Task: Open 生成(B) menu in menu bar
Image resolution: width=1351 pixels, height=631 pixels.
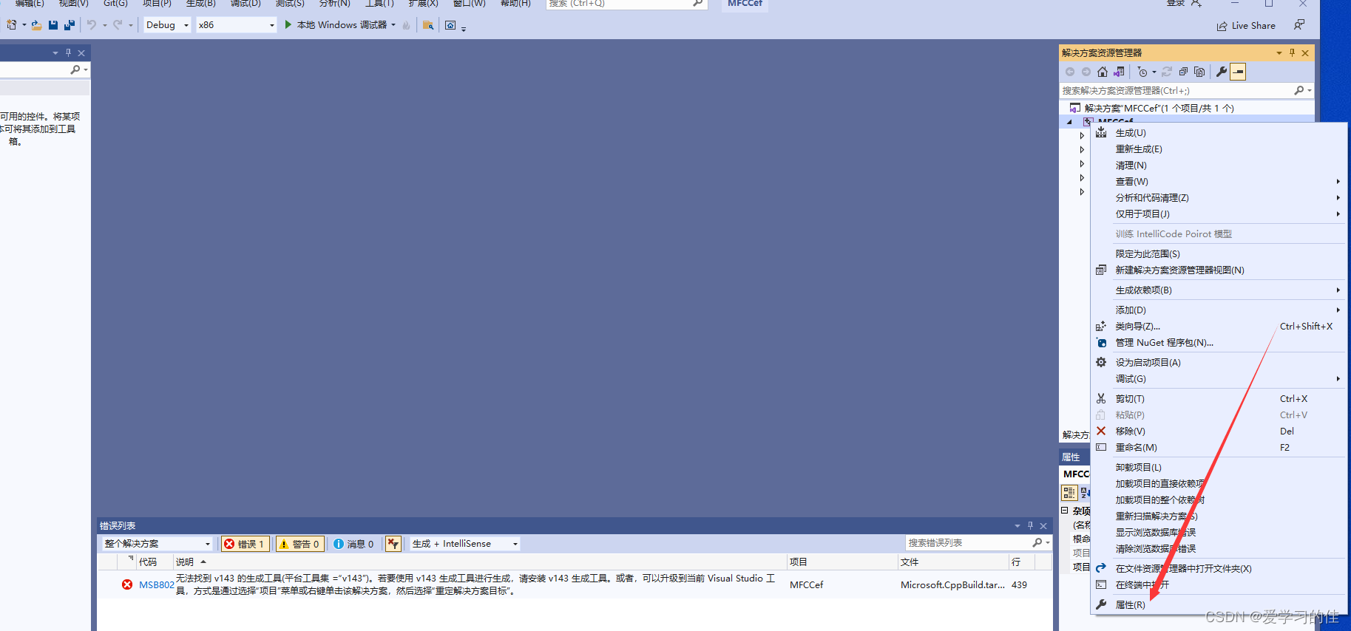Action: pyautogui.click(x=200, y=4)
